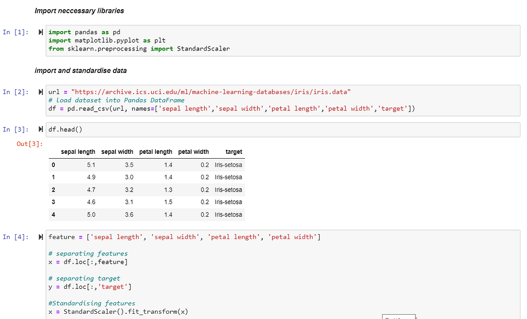The width and height of the screenshot is (527, 319).
Task: Run cell In [3] using its run icon
Action: click(40, 129)
